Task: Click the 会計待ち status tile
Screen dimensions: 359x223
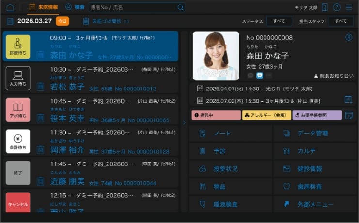Action: tap(18, 141)
